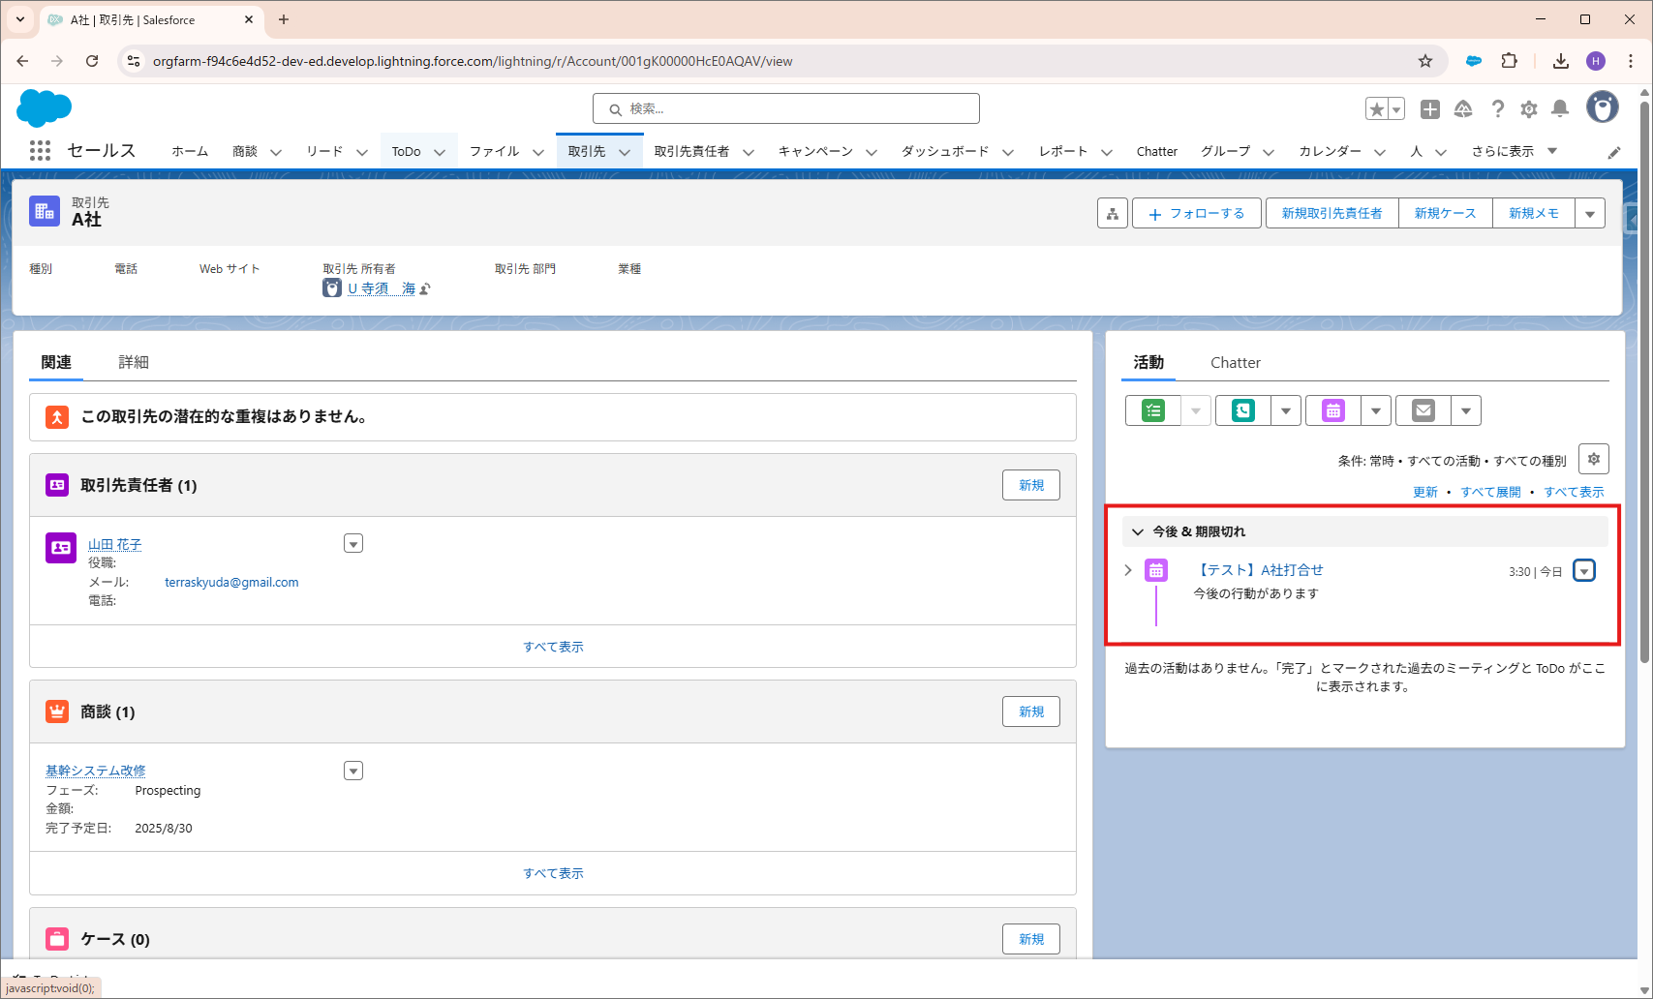Open Trailhead guidance cloud icon

pos(1463,109)
